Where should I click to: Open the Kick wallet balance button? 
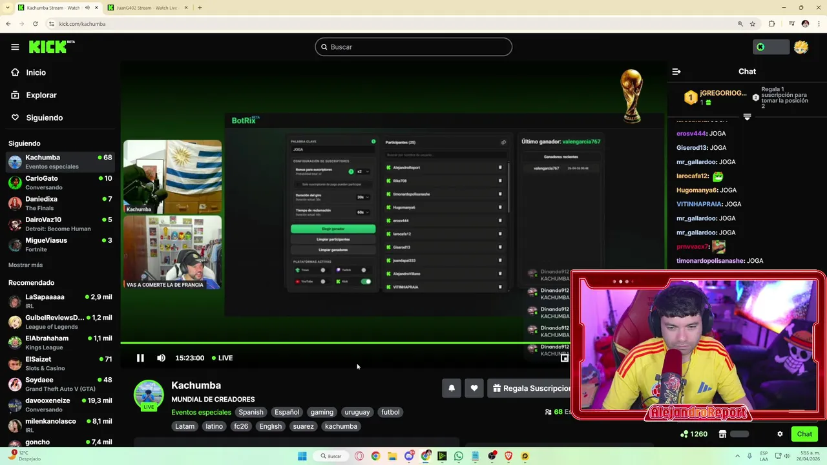click(x=771, y=46)
